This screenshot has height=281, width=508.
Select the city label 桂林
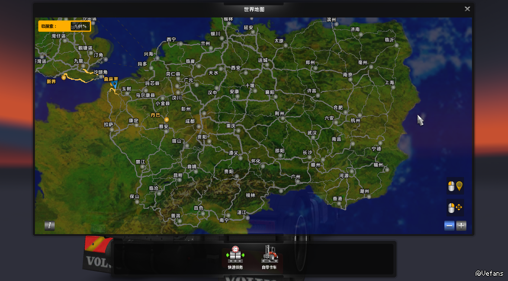251,195
